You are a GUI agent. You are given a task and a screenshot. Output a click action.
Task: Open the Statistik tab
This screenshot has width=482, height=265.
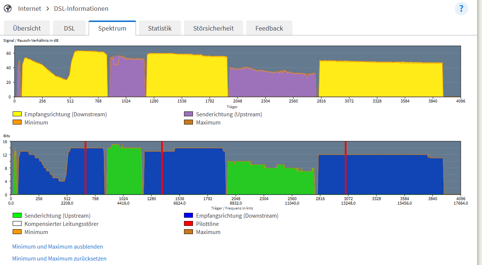click(x=160, y=28)
